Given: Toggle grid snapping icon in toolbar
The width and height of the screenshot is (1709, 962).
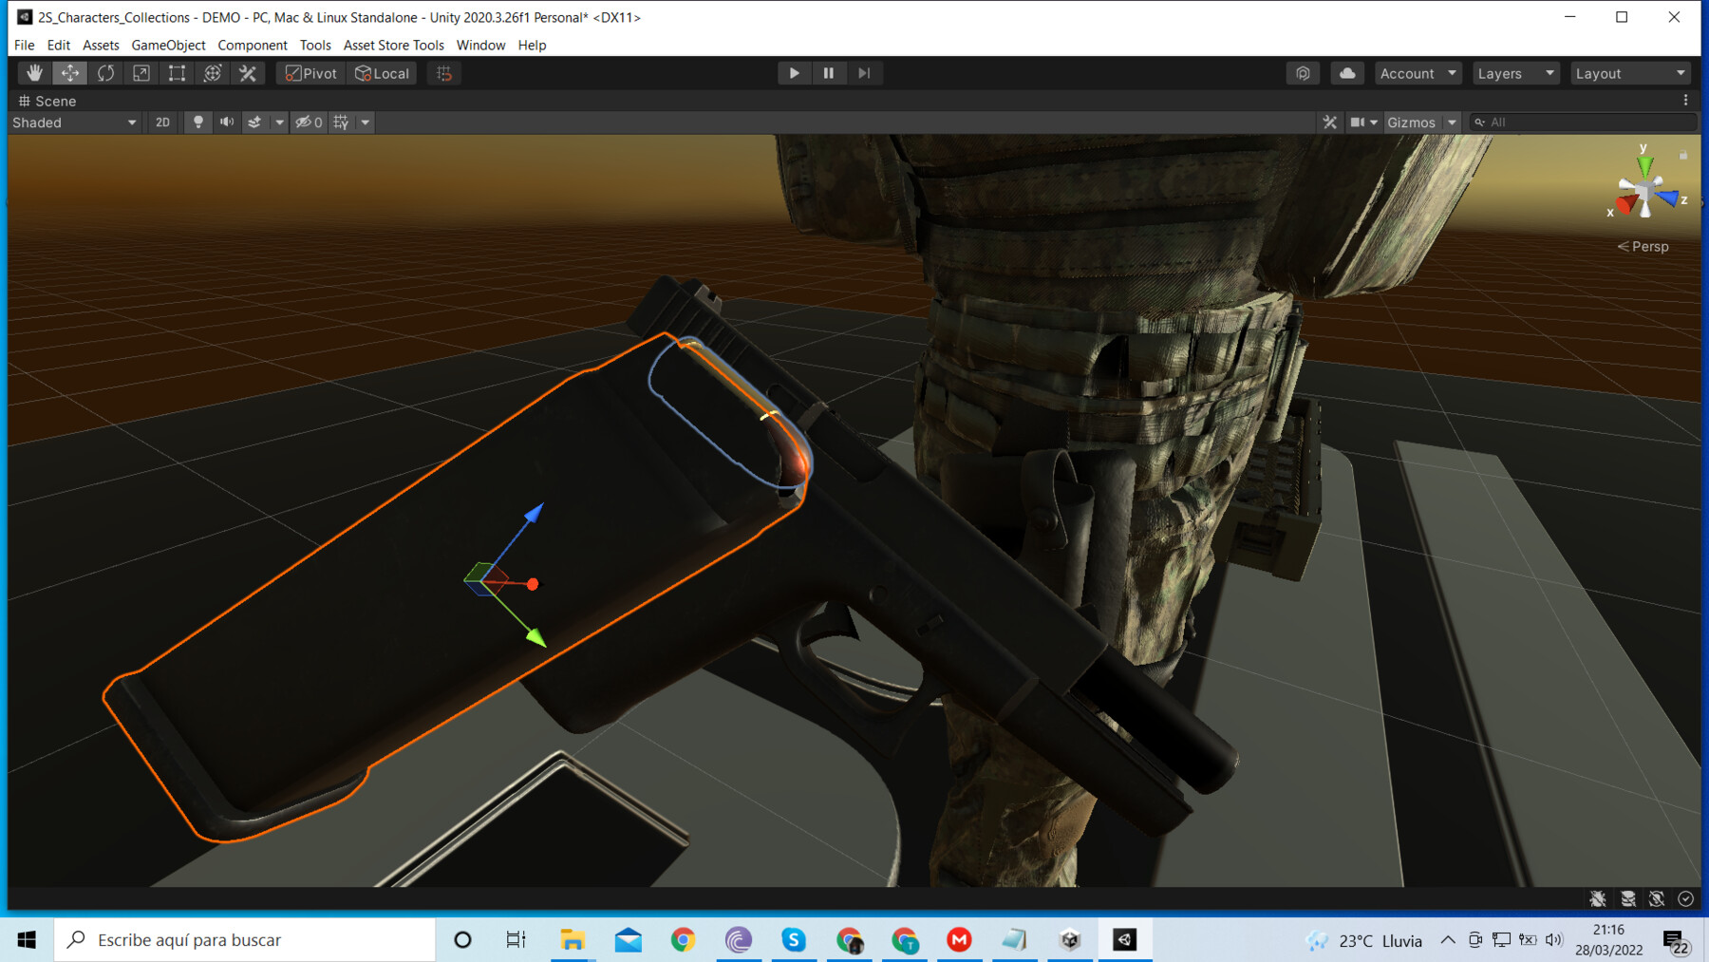Looking at the screenshot, I should click(x=444, y=73).
